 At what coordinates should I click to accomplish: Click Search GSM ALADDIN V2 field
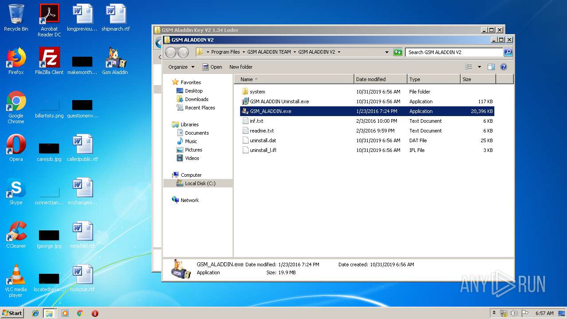point(454,52)
